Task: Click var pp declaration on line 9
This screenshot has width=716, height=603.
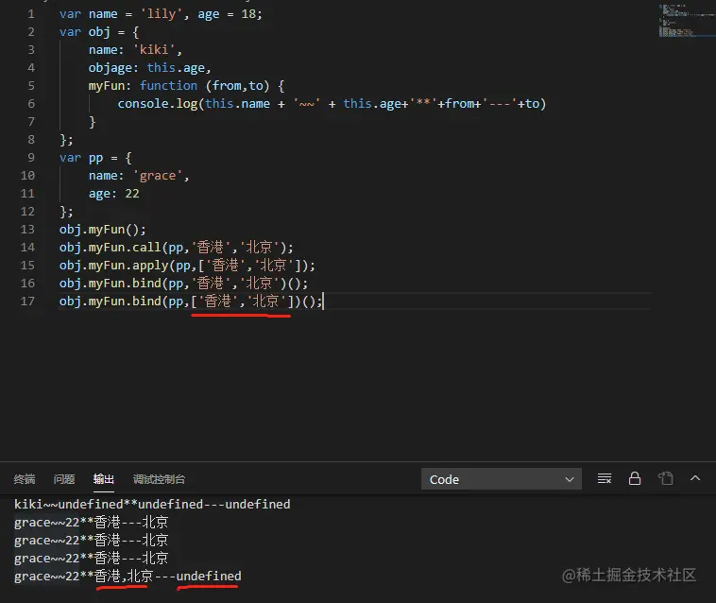Action: tap(95, 158)
